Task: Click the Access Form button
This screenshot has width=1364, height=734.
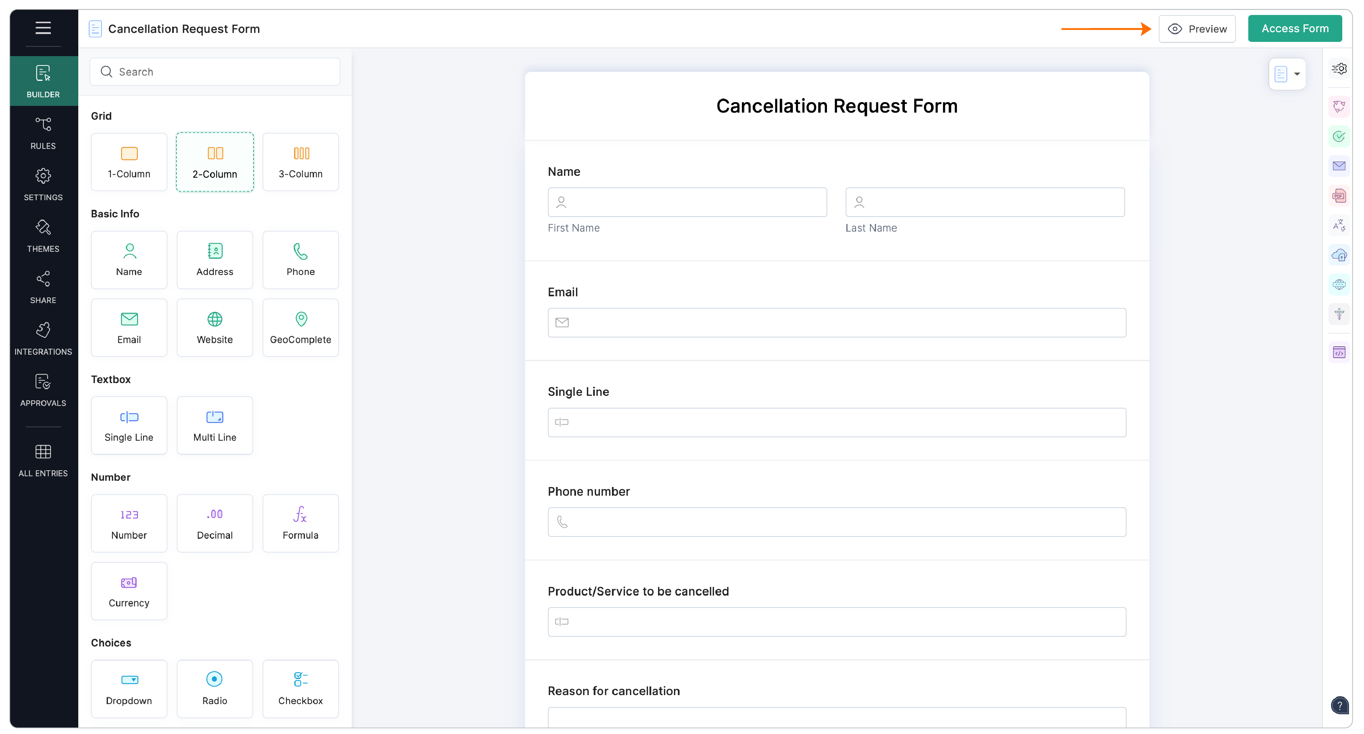Action: coord(1295,28)
